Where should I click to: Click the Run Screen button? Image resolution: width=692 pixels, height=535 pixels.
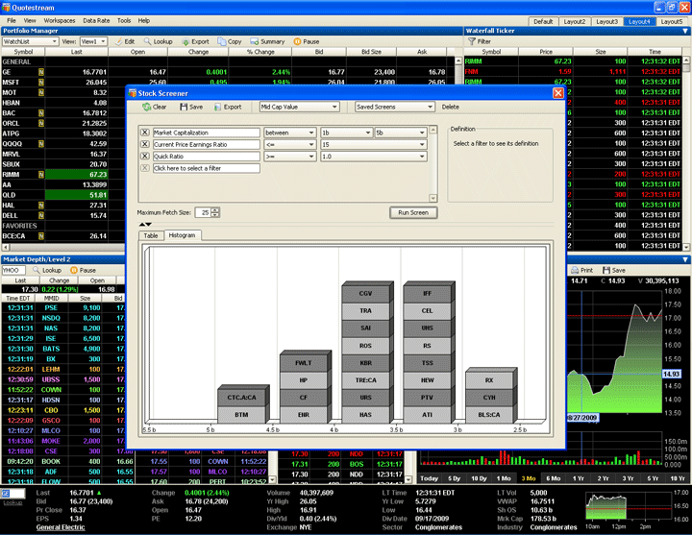412,212
